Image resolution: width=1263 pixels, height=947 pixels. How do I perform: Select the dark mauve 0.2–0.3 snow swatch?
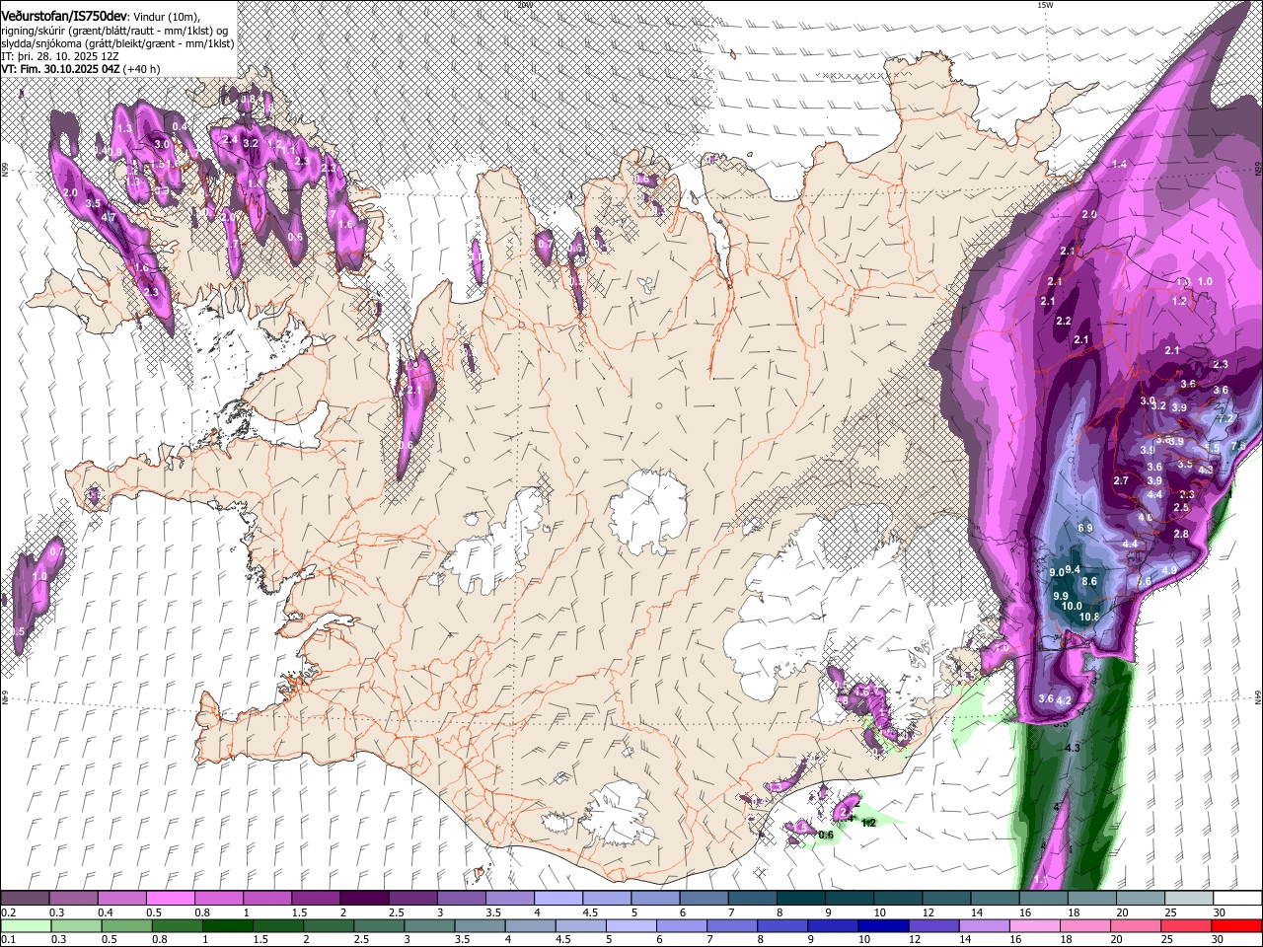25,899
